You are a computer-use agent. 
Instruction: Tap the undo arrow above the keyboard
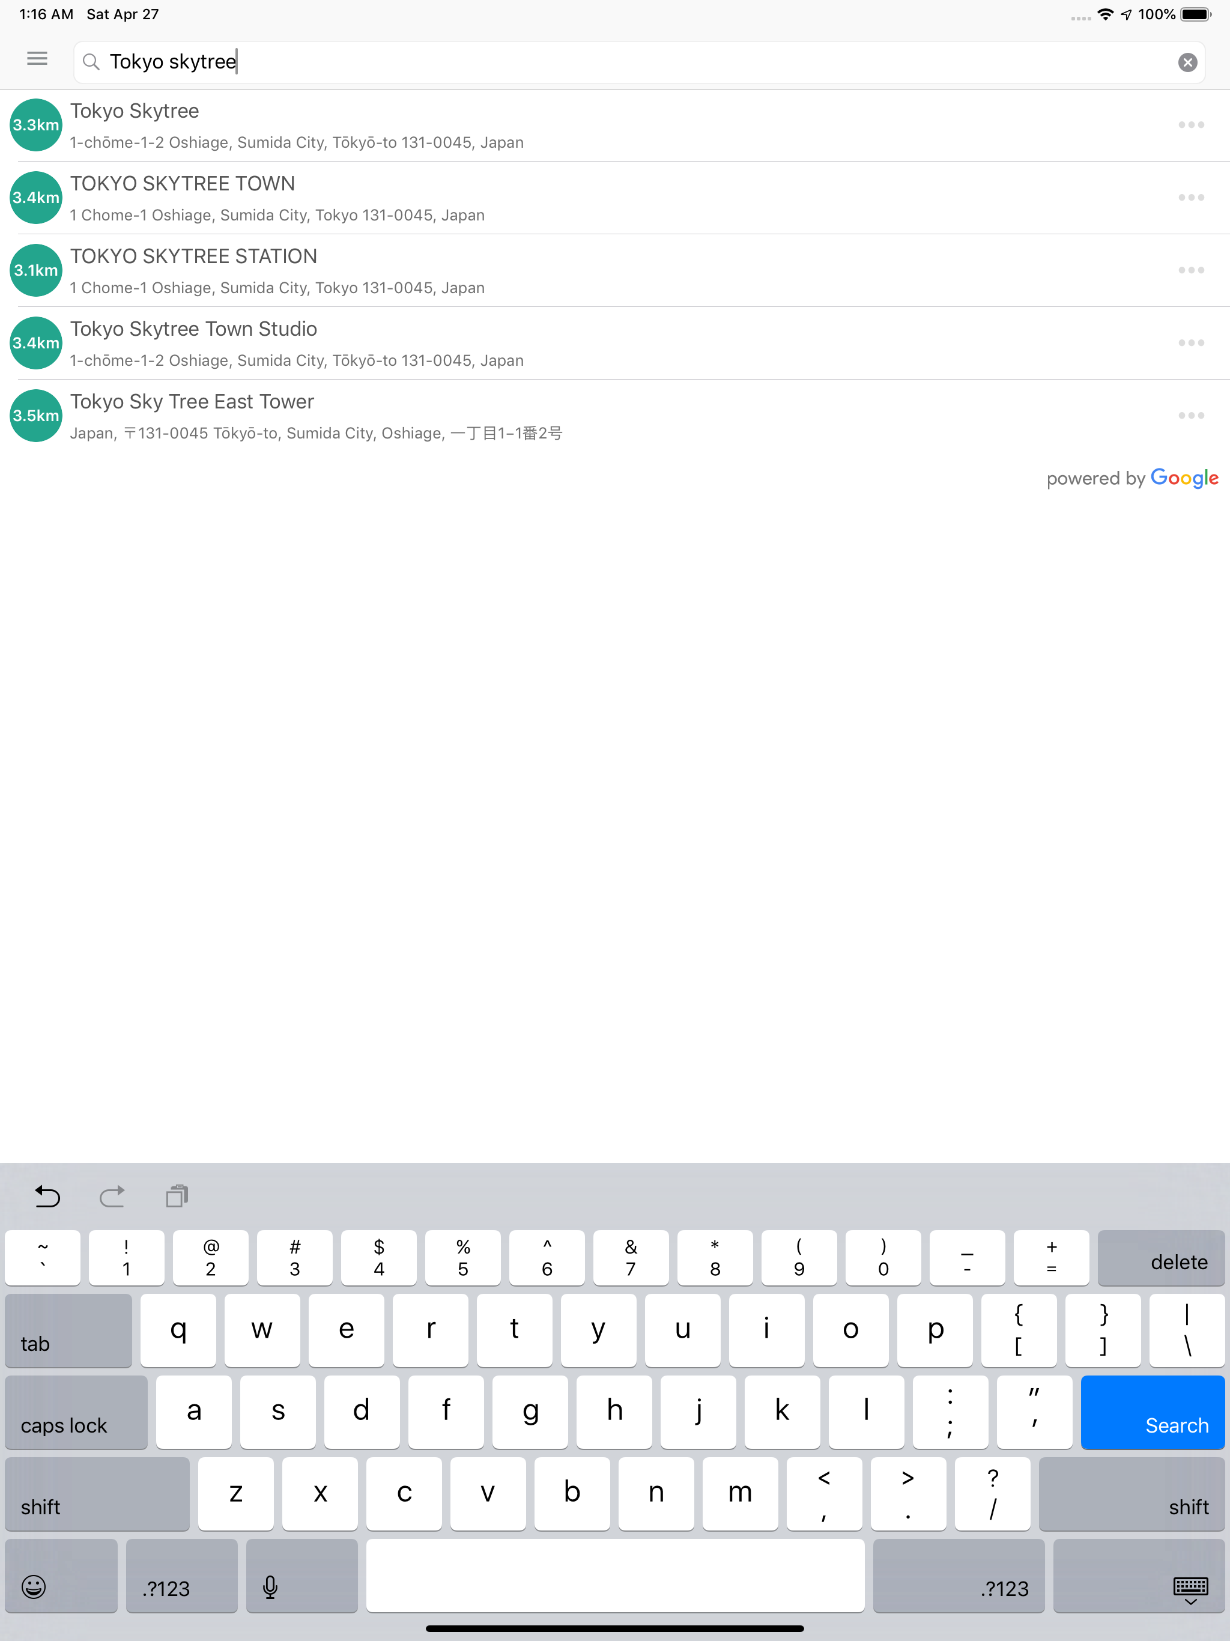click(x=47, y=1196)
